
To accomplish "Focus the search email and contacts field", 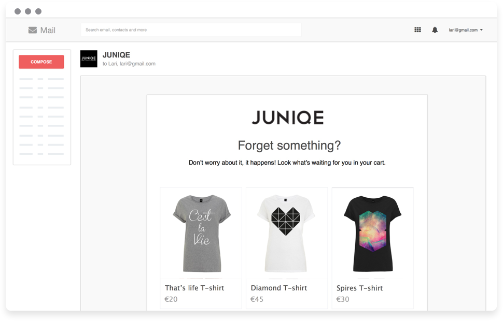I will tap(191, 30).
